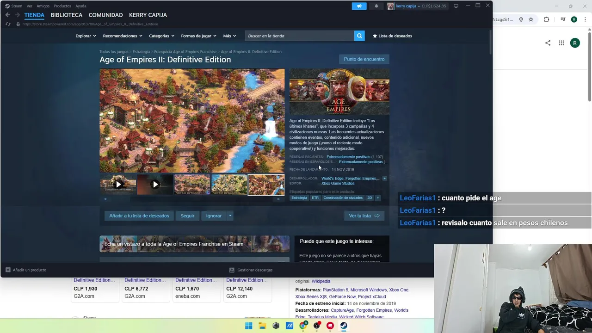Go back with Steam's back arrow

click(x=7, y=15)
